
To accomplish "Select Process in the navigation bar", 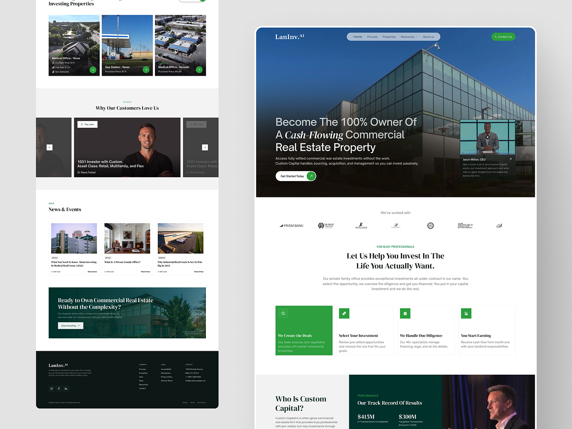I will (372, 37).
